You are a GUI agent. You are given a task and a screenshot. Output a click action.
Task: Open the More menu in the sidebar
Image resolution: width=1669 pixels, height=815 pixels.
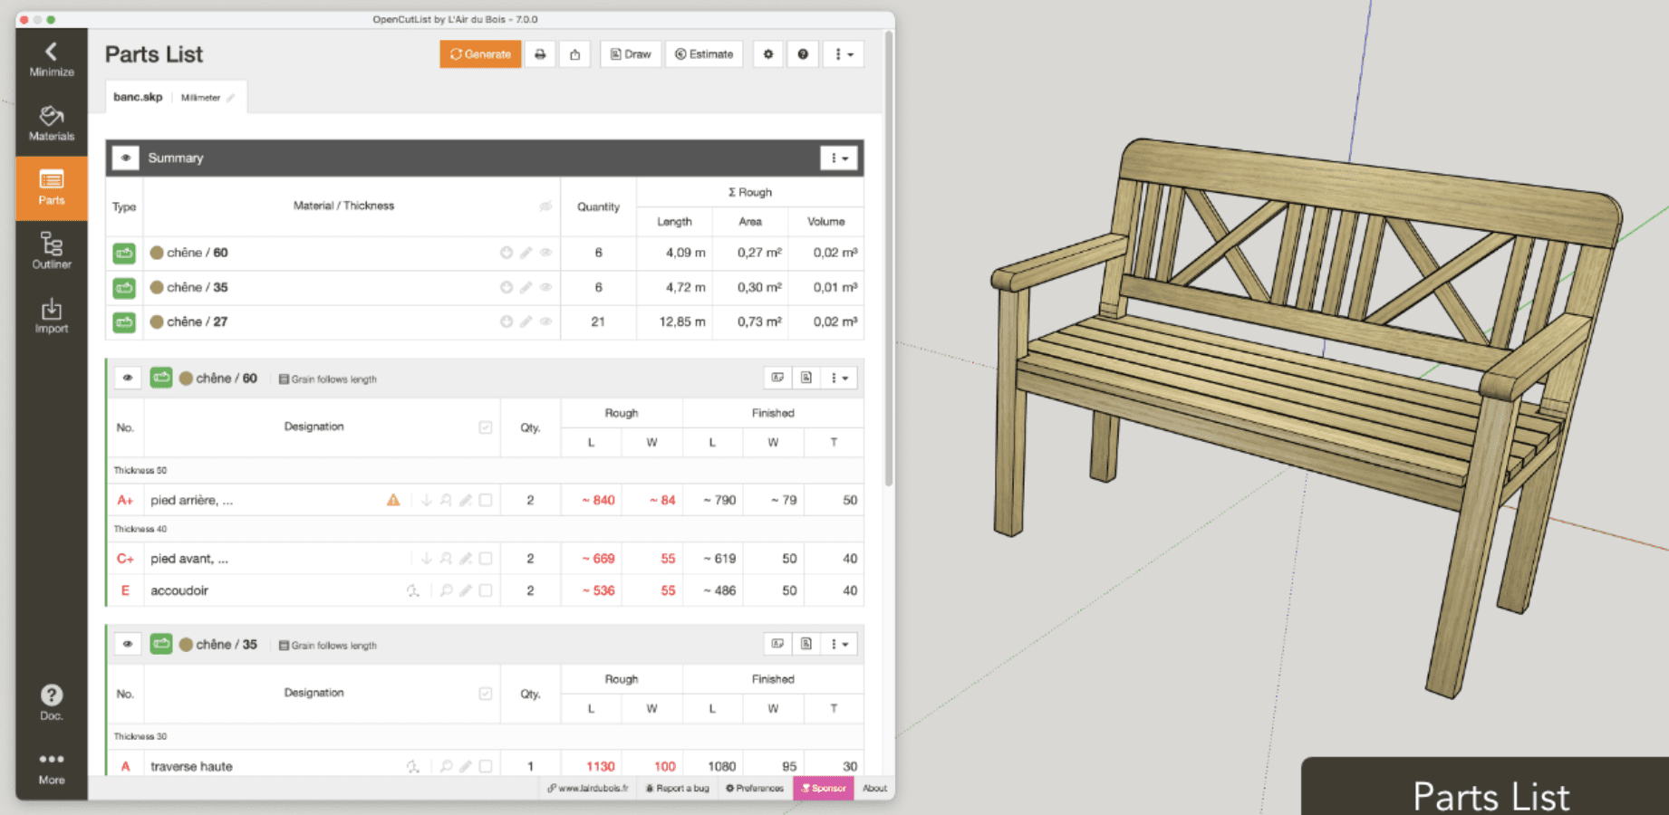point(51,767)
